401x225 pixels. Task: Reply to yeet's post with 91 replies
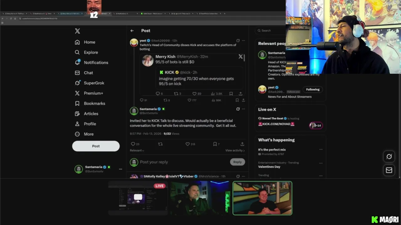(x=143, y=100)
